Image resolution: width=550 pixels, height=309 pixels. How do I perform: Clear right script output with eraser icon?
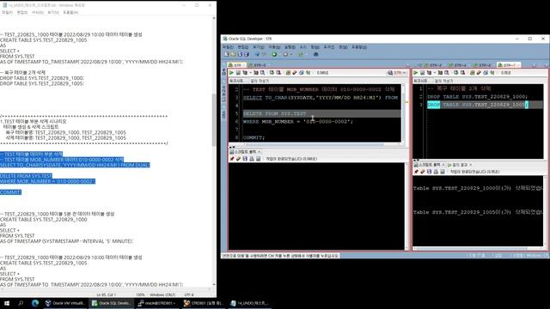tap(422, 172)
